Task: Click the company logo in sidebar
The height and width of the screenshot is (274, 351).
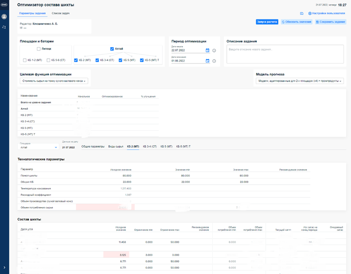Action: click(x=4, y=5)
